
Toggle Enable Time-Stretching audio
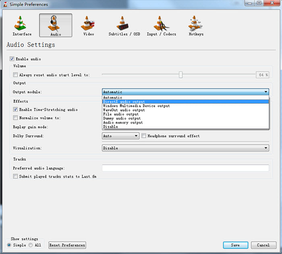click(15, 109)
